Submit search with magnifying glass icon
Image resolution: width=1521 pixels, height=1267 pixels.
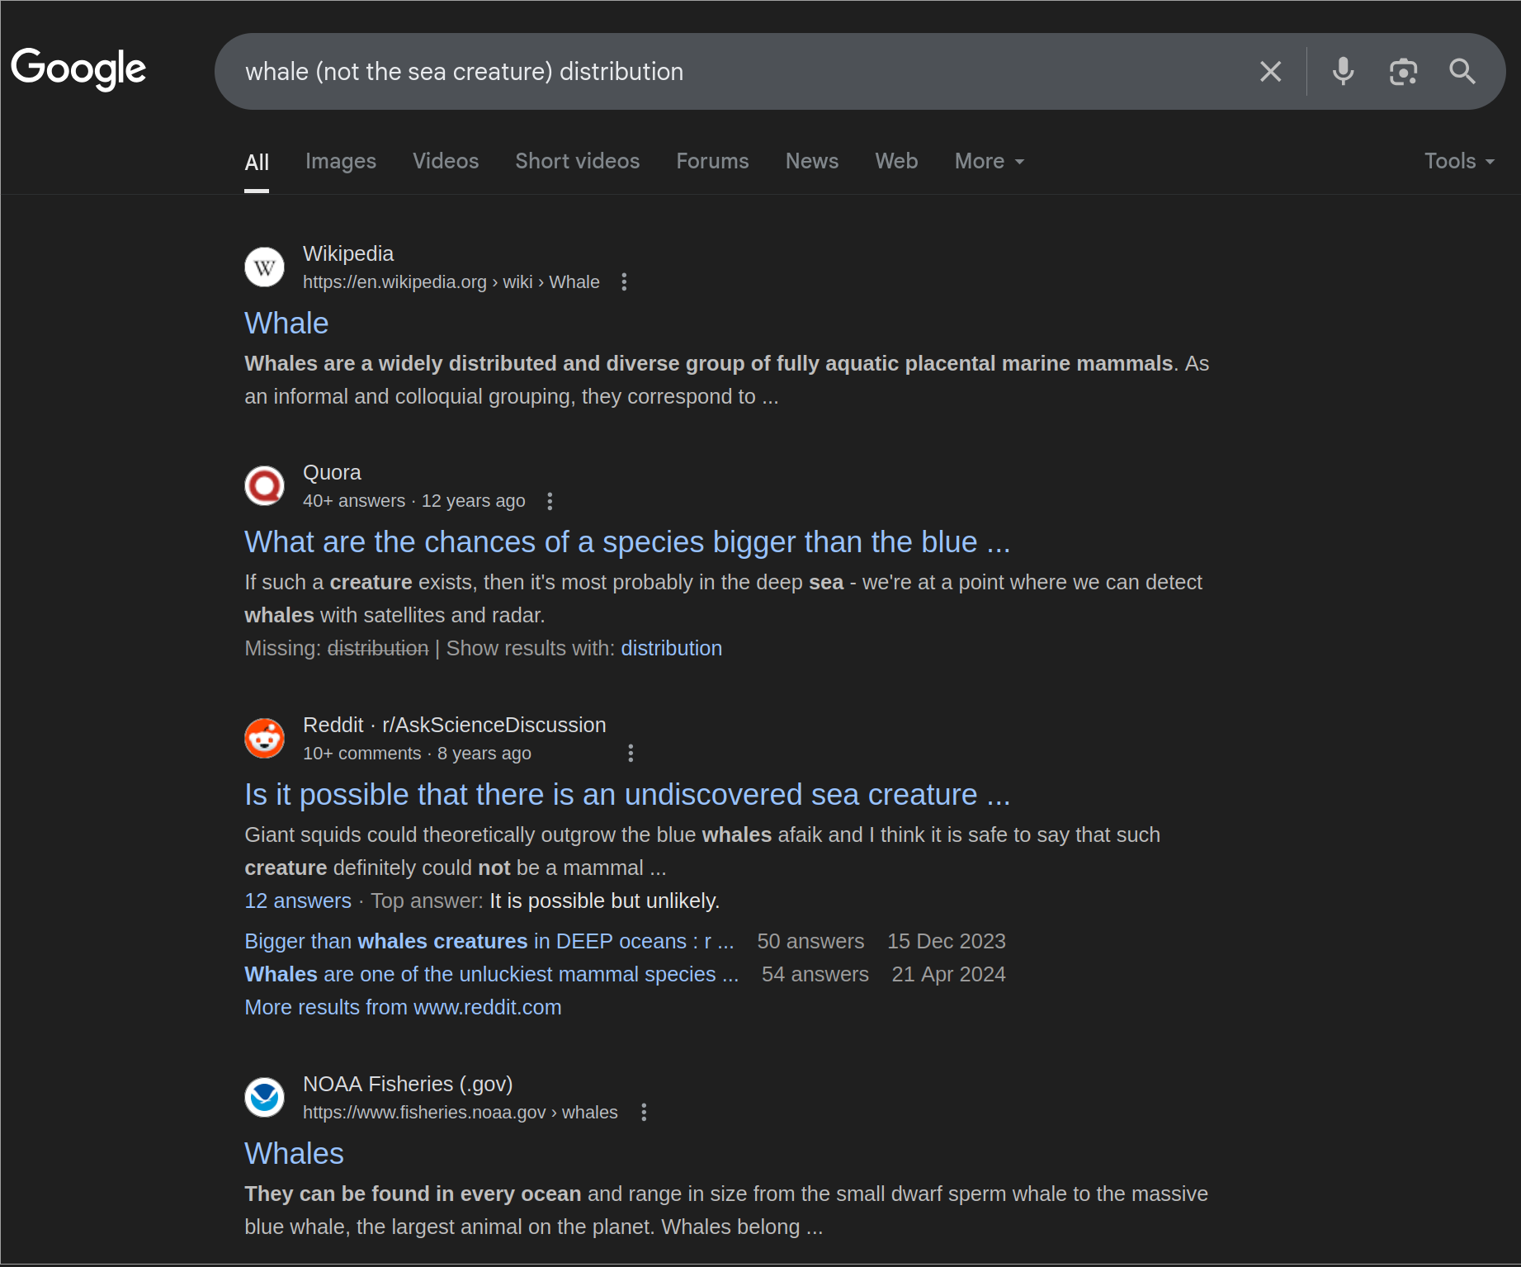1462,72
